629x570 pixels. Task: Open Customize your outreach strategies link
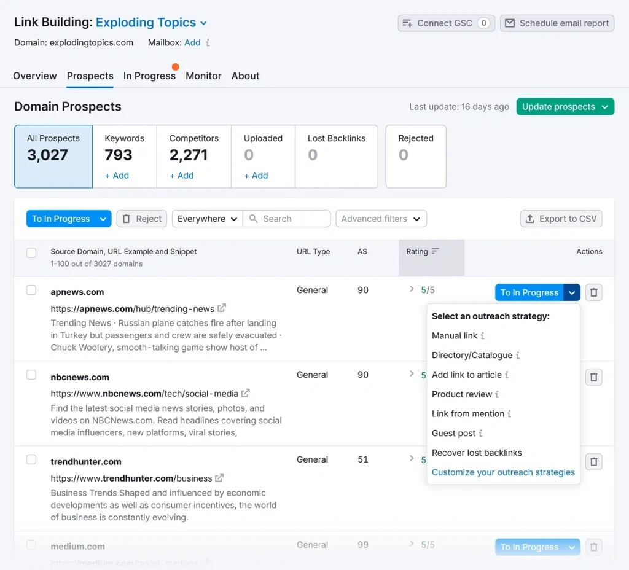tap(503, 472)
